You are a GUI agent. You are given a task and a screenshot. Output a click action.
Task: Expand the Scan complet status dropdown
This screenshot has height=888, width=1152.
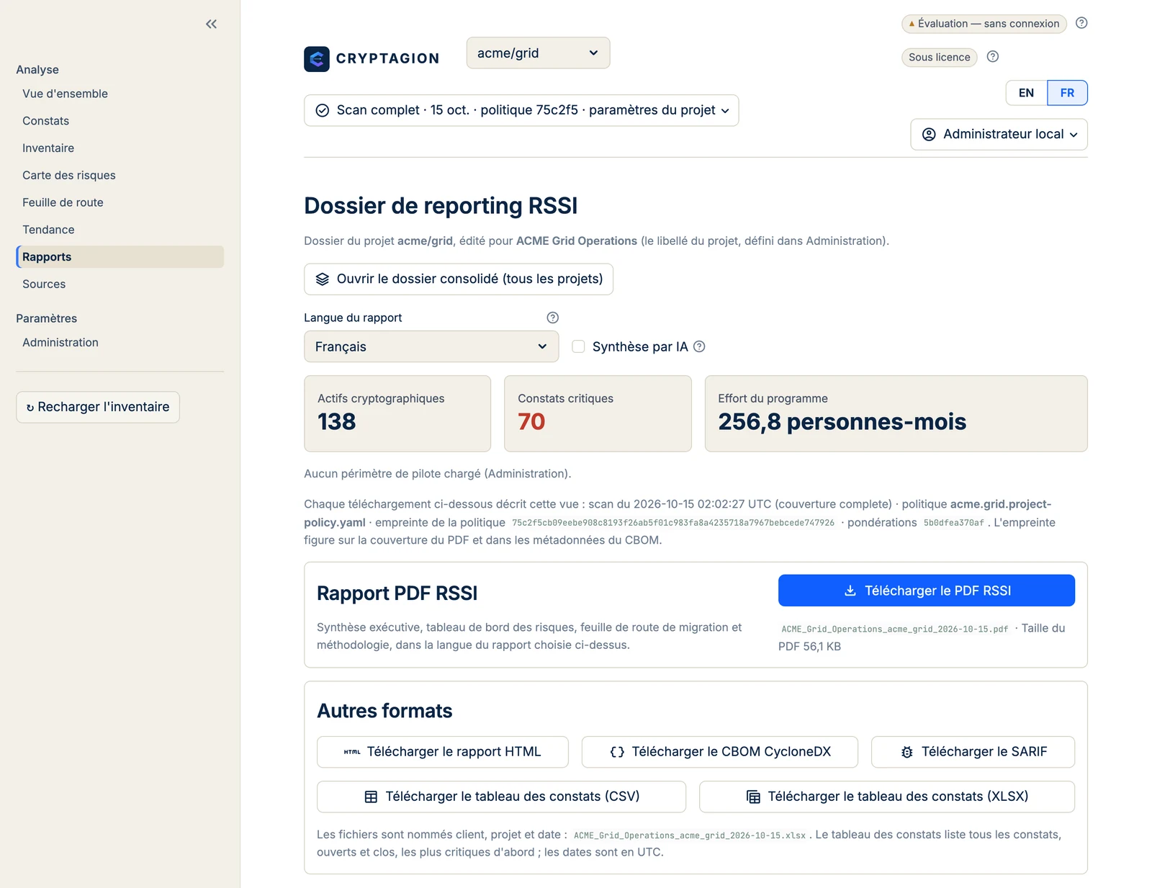521,110
